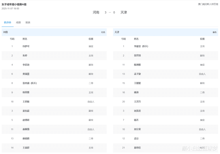Viewport: 220px width, 154px height.
Task: Select 天津 player 刘立雯
Action: click(137, 129)
